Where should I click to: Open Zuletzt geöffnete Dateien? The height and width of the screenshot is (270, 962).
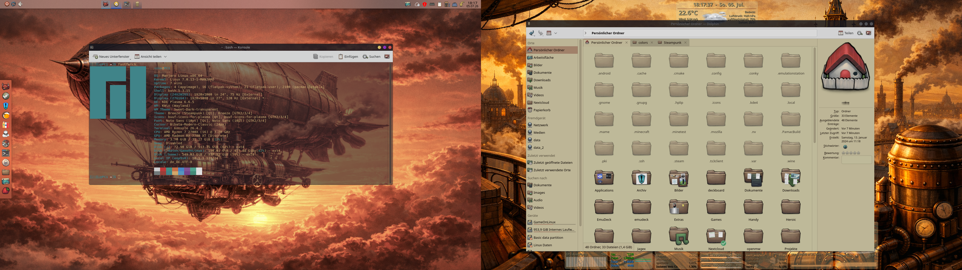point(552,162)
